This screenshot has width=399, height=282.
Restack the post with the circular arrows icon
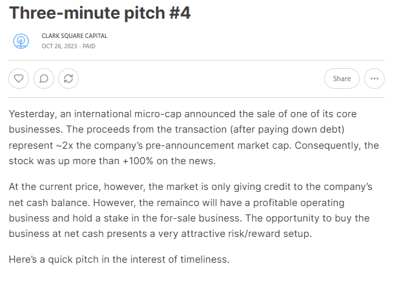coord(68,79)
